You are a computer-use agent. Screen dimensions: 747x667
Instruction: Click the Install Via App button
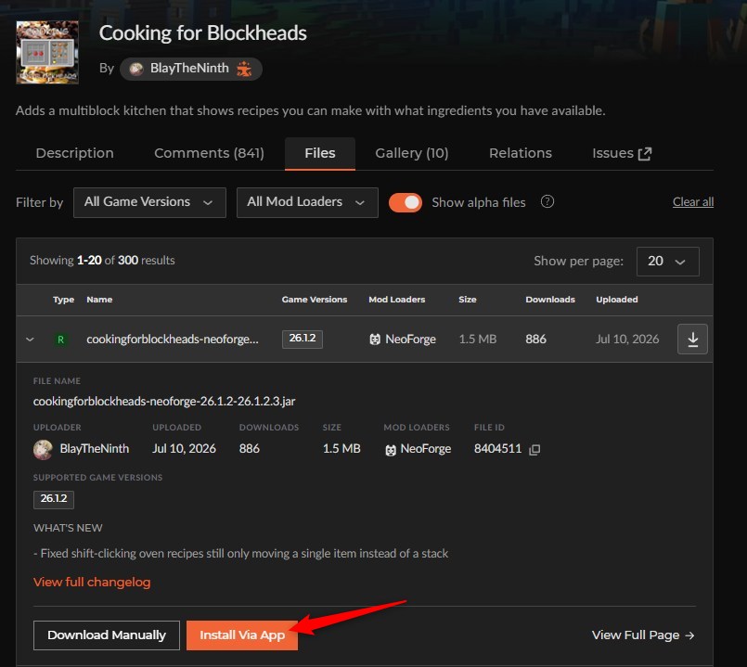(242, 635)
